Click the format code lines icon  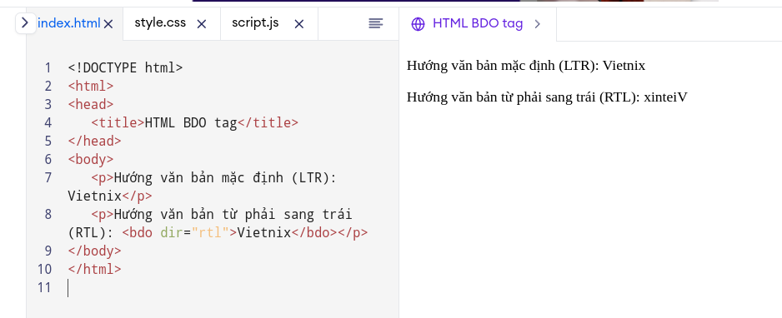[x=375, y=22]
